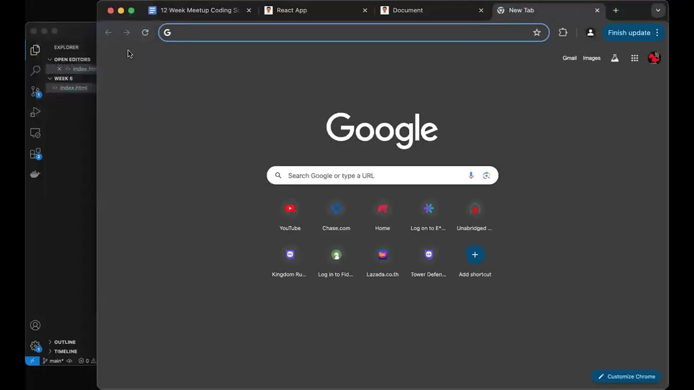Open the Google apps grid

[x=634, y=58]
